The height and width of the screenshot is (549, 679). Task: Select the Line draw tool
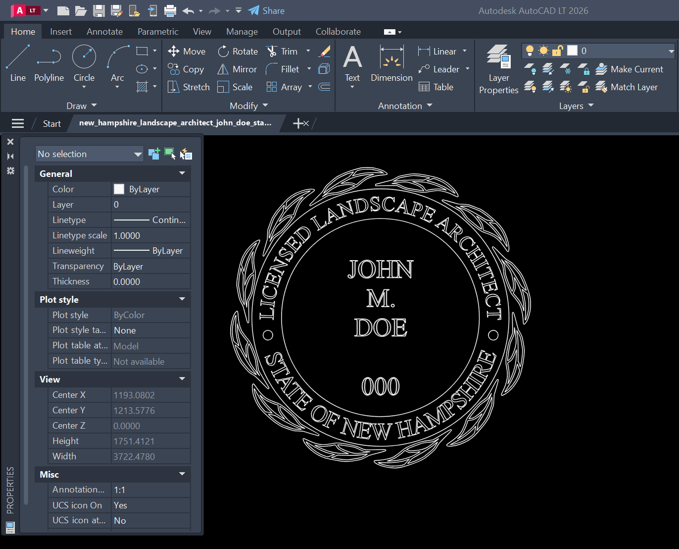(18, 63)
